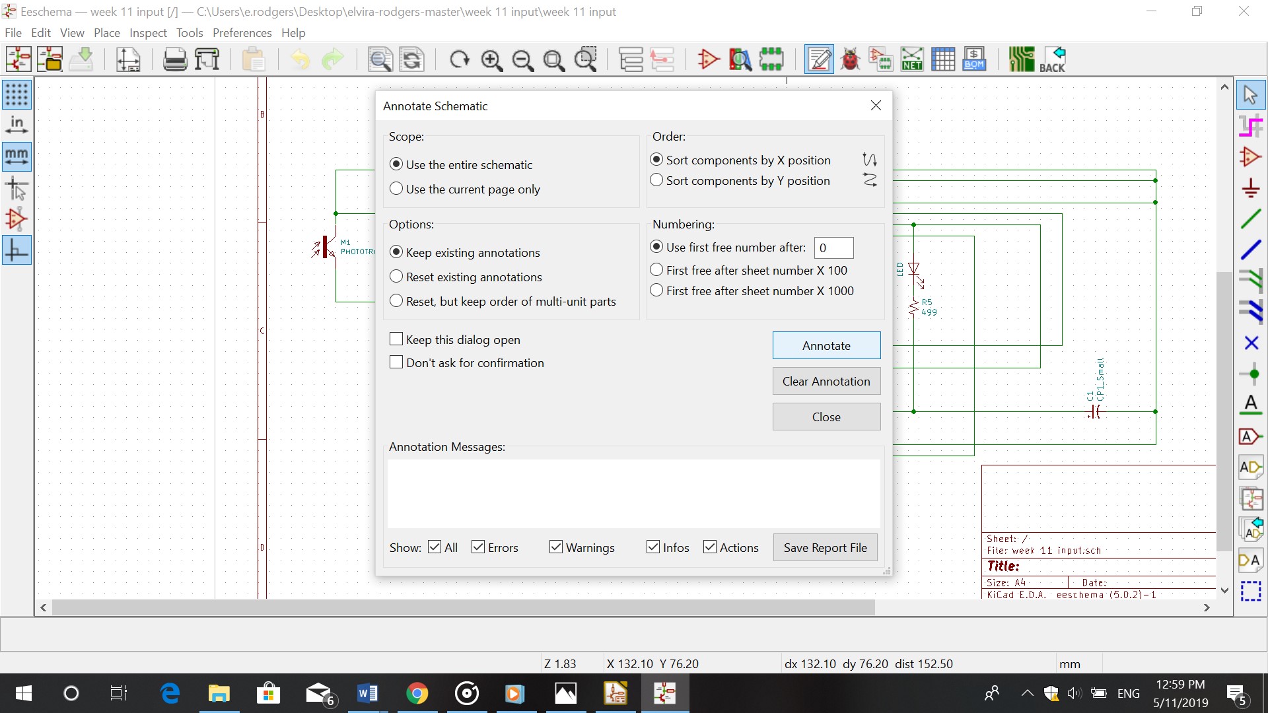Click the Clear Annotation button
The image size is (1268, 713).
point(826,381)
